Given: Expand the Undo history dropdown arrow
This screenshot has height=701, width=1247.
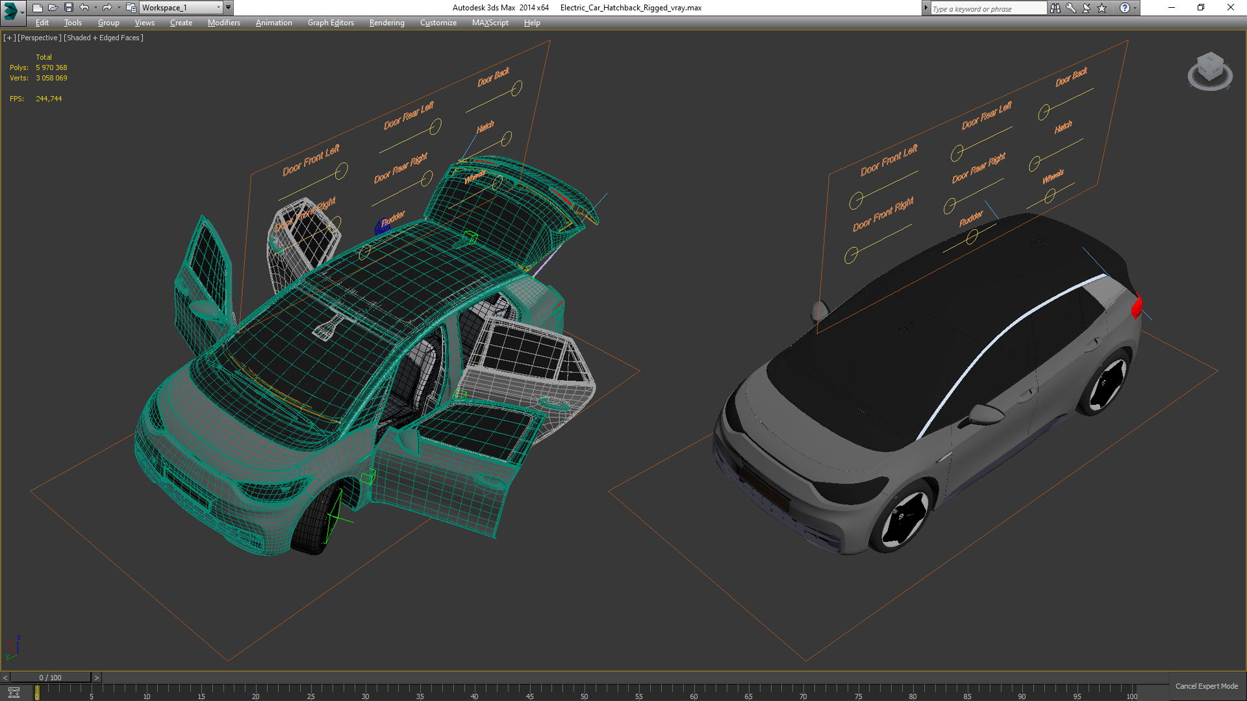Looking at the screenshot, I should [x=95, y=8].
